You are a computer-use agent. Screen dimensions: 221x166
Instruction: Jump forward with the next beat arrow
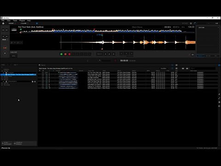tap(6, 36)
